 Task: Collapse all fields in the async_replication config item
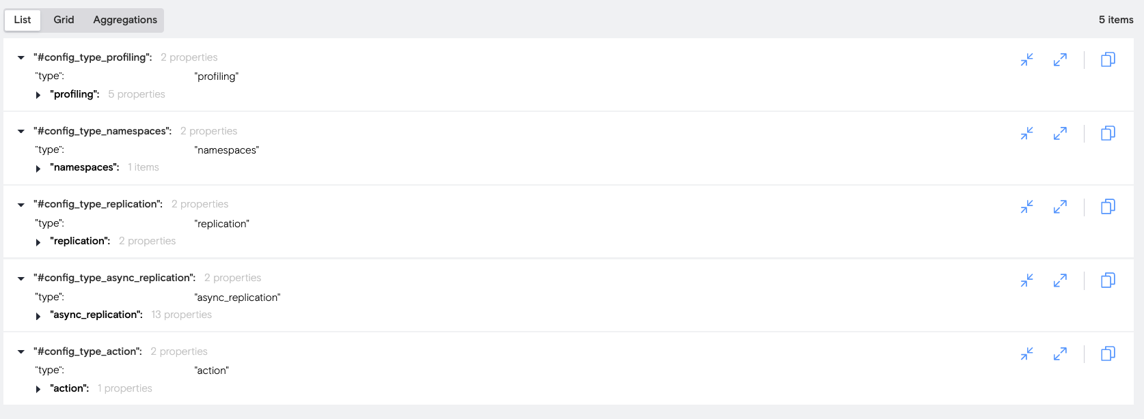(x=1026, y=280)
